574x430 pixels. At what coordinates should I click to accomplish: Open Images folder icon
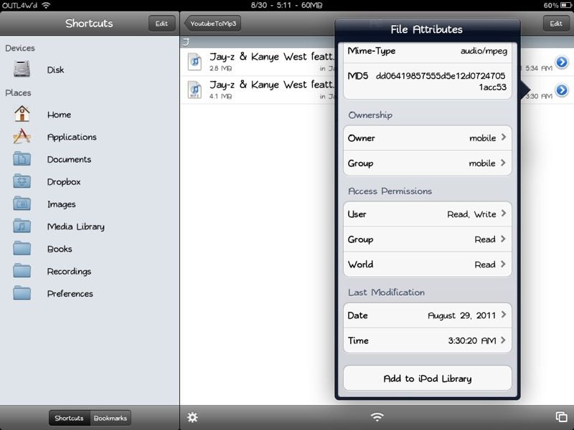[x=22, y=204]
